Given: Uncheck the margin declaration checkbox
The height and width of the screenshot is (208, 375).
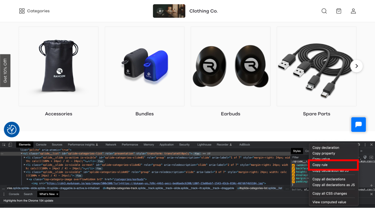Looking at the screenshot, I should point(293,178).
